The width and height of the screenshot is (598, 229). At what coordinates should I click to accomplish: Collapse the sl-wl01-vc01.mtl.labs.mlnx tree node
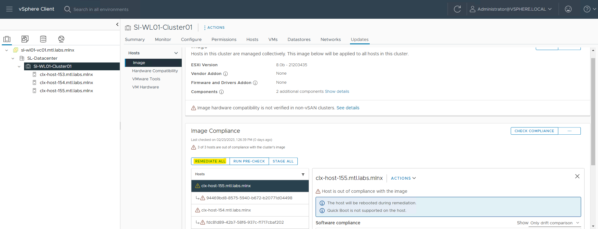(7, 50)
